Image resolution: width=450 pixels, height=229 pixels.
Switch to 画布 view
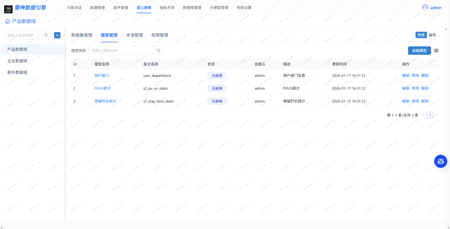tap(432, 35)
